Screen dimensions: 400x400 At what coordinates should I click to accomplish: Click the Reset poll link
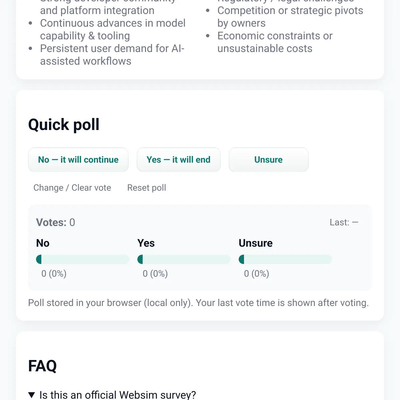coord(147,188)
